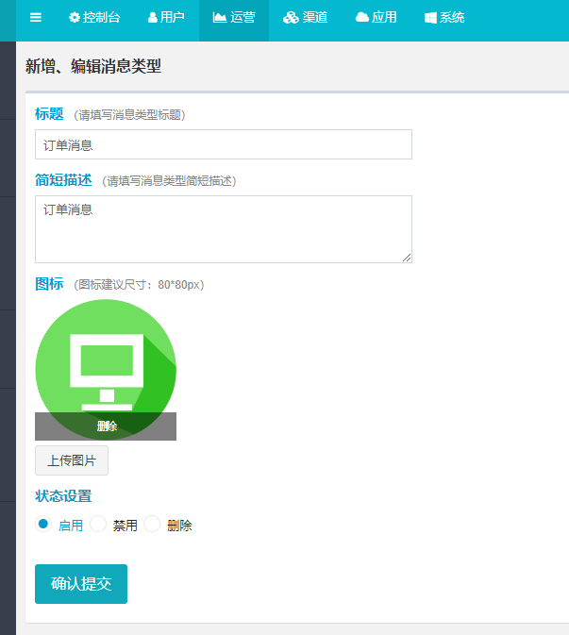The height and width of the screenshot is (635, 569).
Task: Click the 简短描述 text area
Action: click(x=224, y=229)
